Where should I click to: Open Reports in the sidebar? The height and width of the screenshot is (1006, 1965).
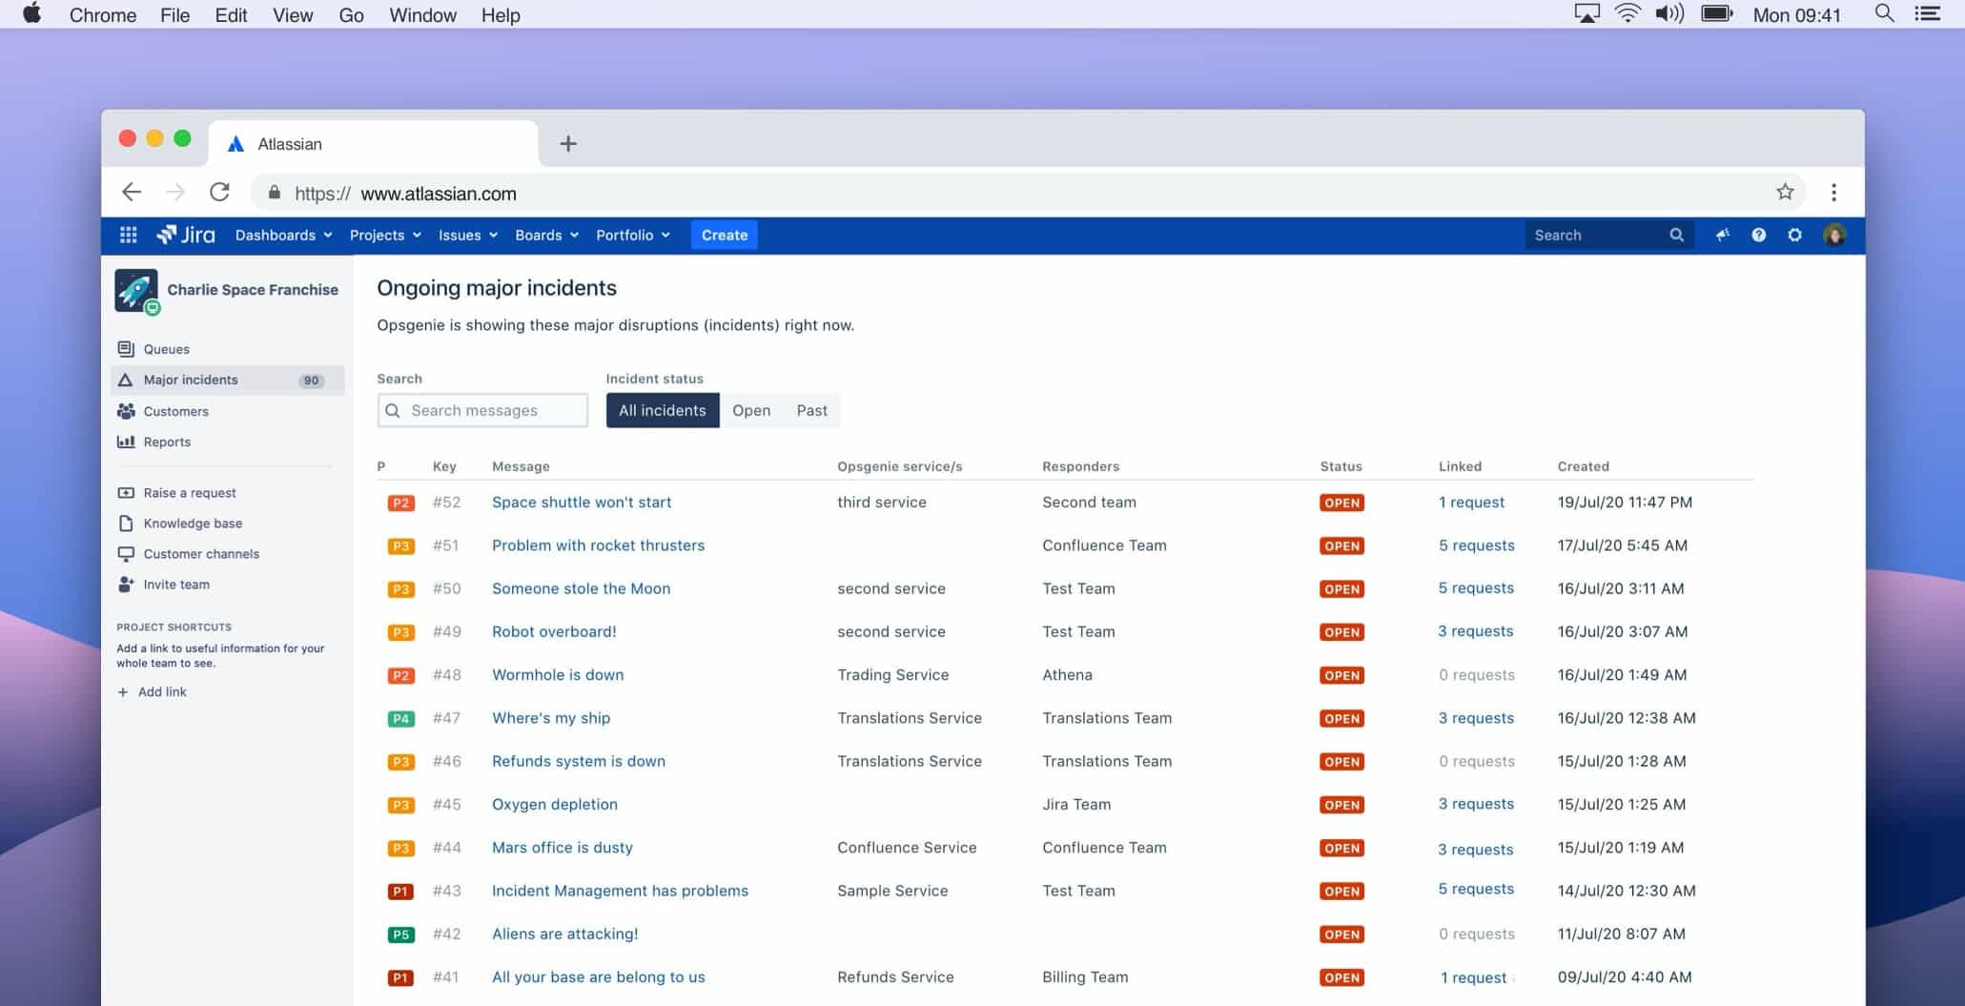227,441
